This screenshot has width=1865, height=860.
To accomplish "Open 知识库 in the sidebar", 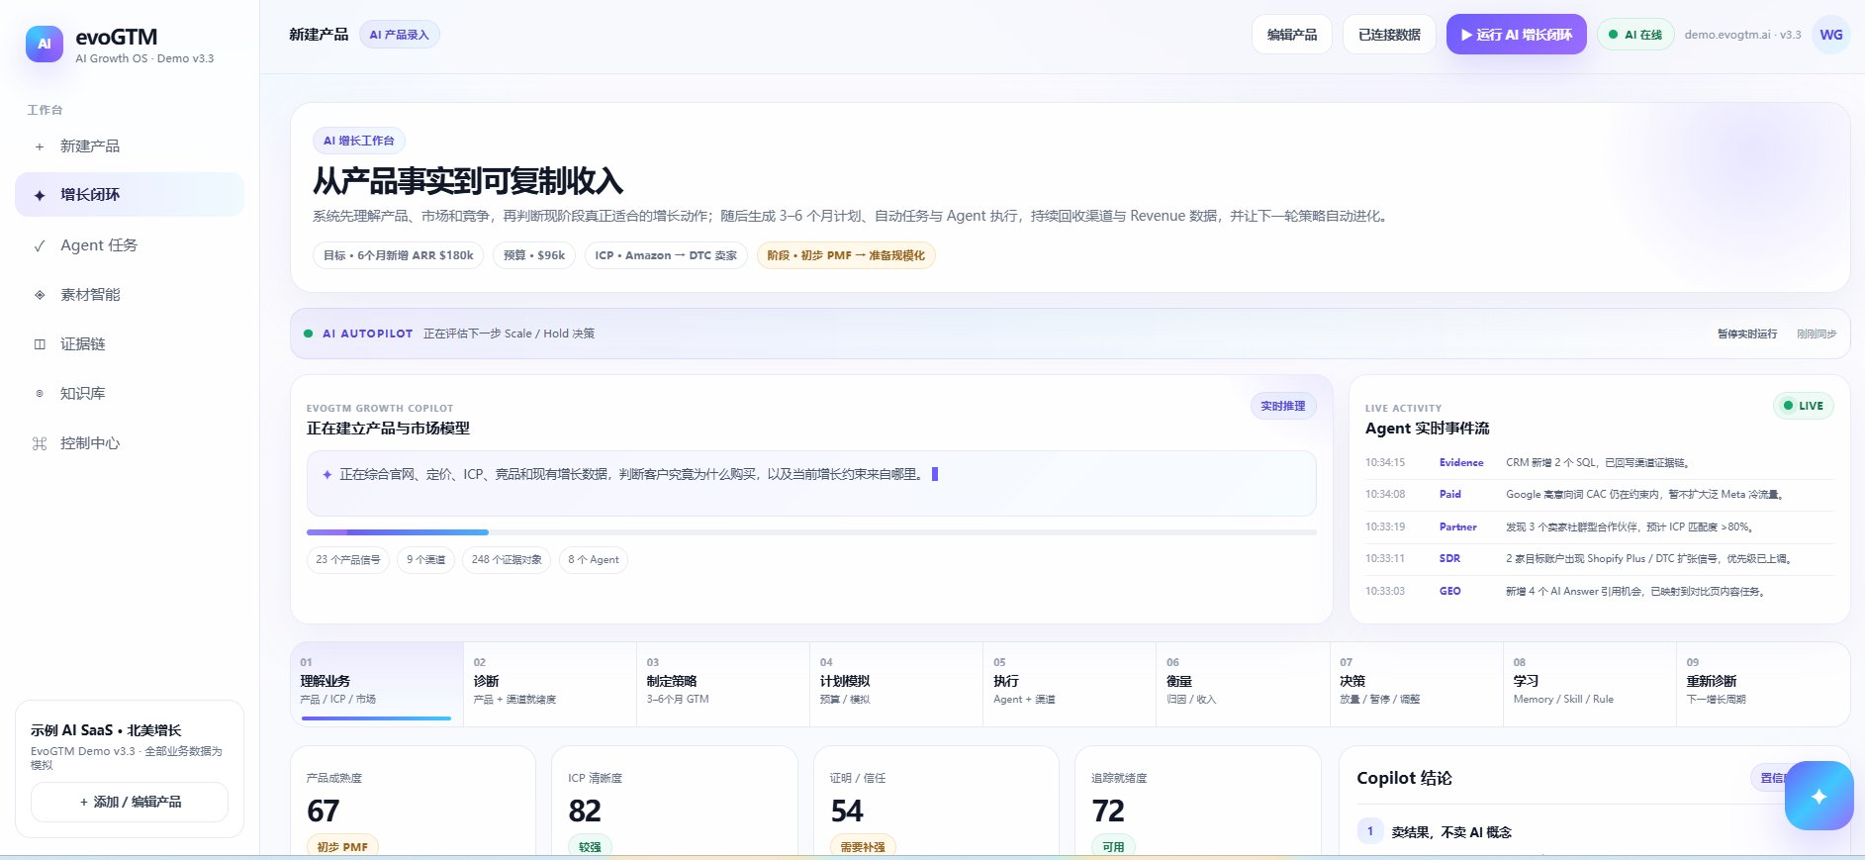I will point(130,393).
